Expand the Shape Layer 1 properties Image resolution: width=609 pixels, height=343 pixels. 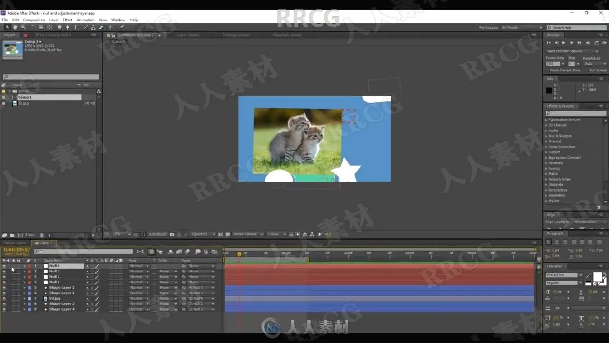(25, 293)
